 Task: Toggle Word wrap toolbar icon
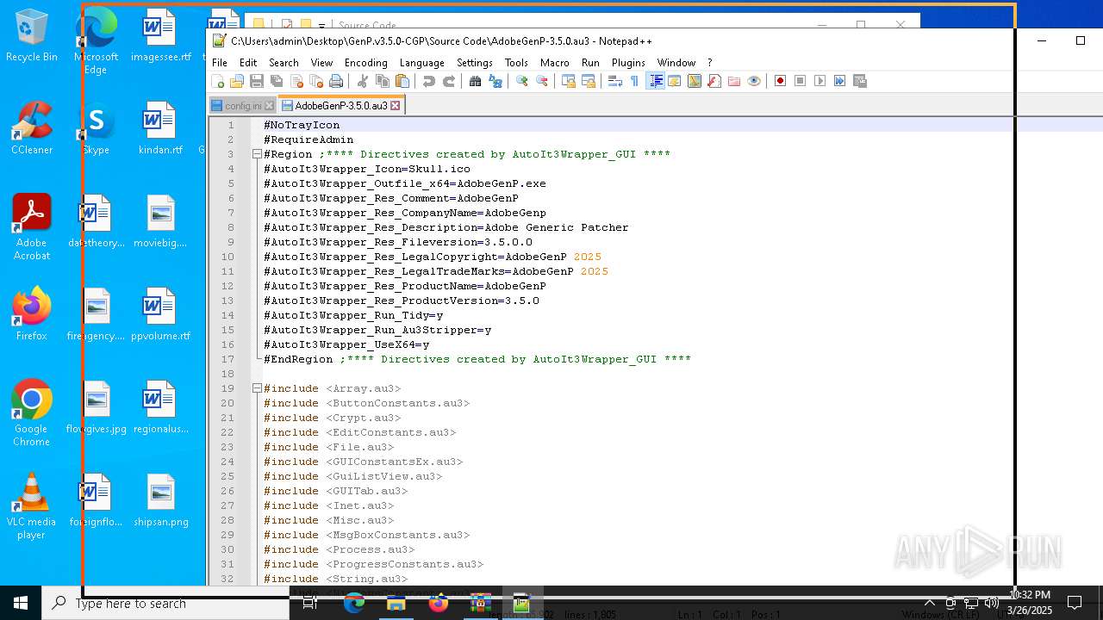coord(615,81)
